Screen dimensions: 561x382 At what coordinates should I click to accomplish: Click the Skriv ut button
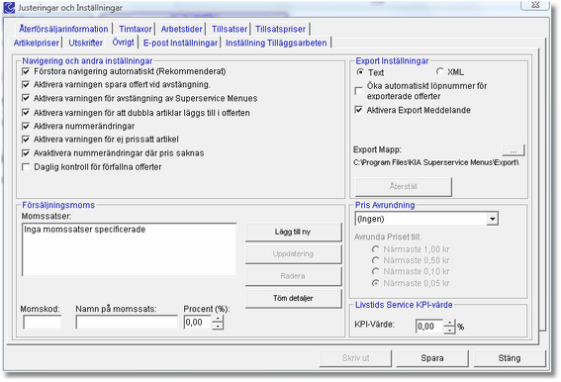355,358
